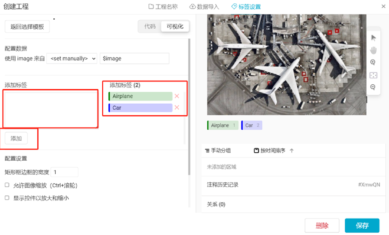Click the zoom out magnifier icon
This screenshot has width=389, height=235.
point(373,87)
